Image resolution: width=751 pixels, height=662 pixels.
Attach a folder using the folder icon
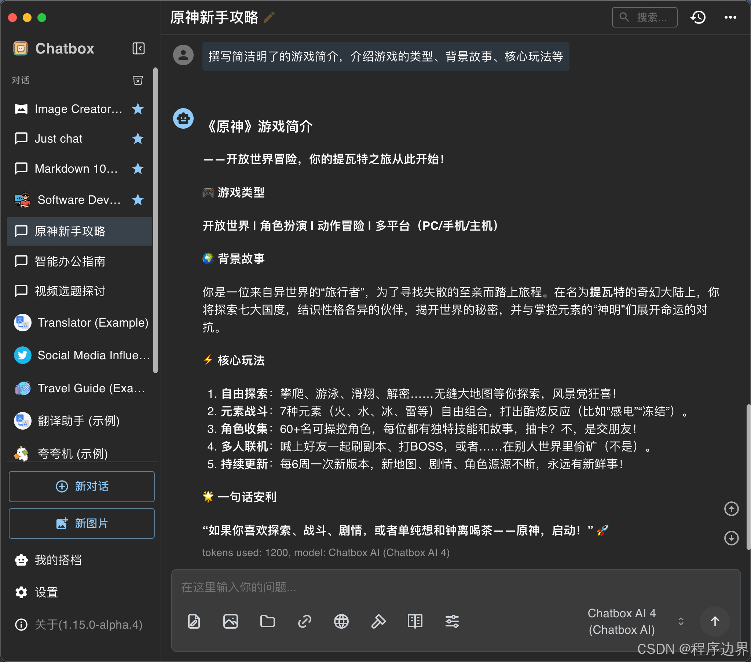(267, 621)
